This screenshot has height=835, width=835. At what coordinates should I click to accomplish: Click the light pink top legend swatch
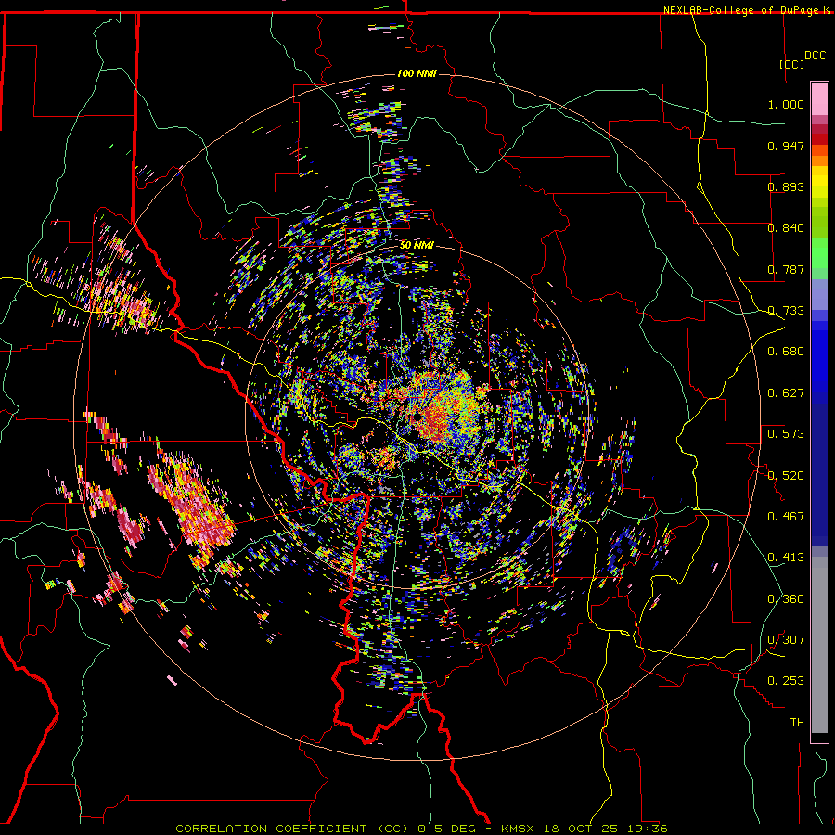pos(819,98)
